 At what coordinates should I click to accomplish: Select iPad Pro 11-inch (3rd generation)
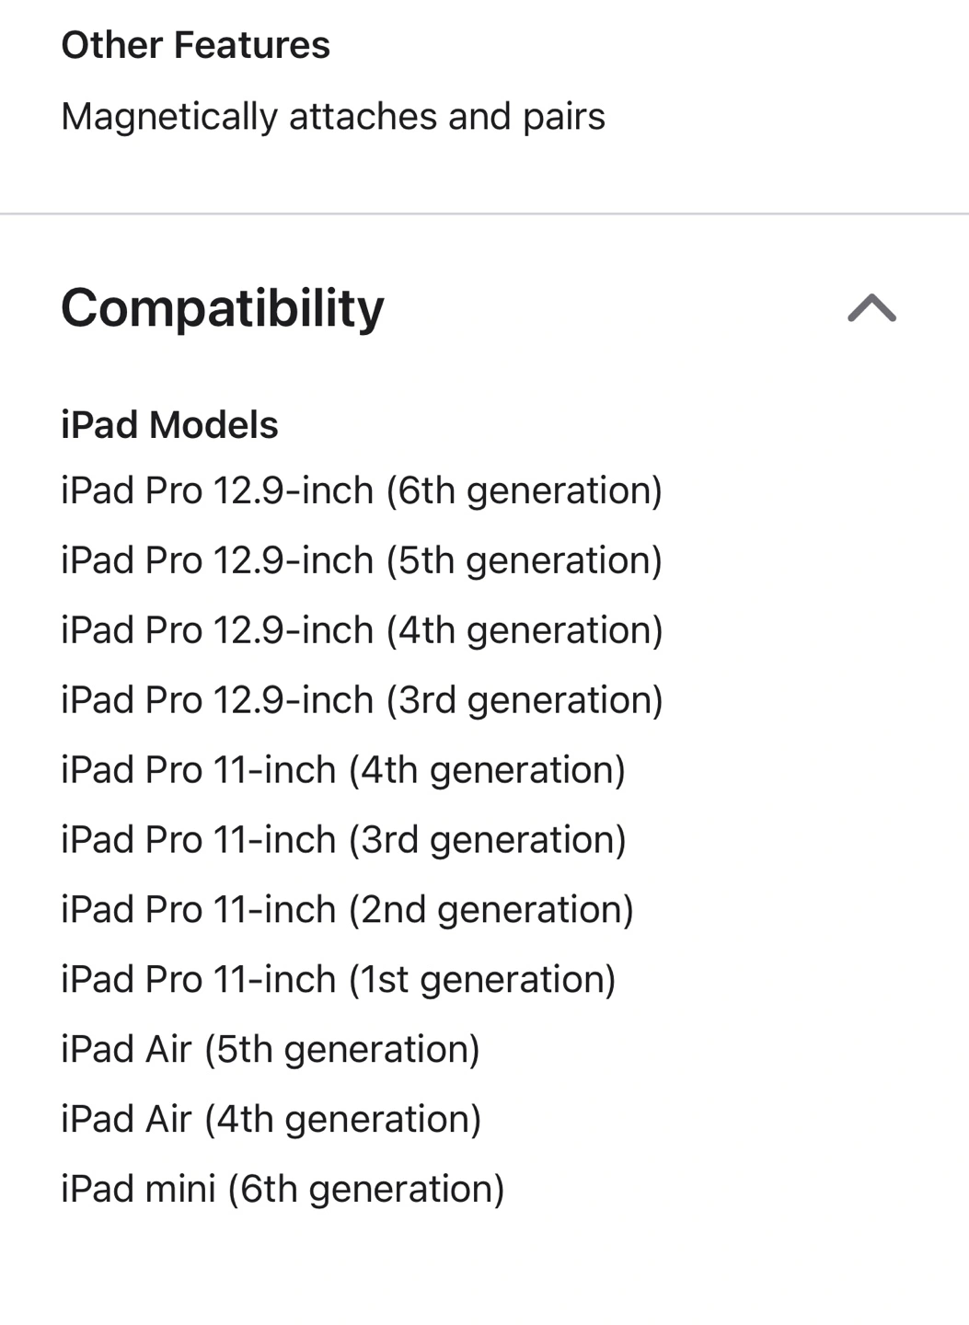pyautogui.click(x=343, y=840)
